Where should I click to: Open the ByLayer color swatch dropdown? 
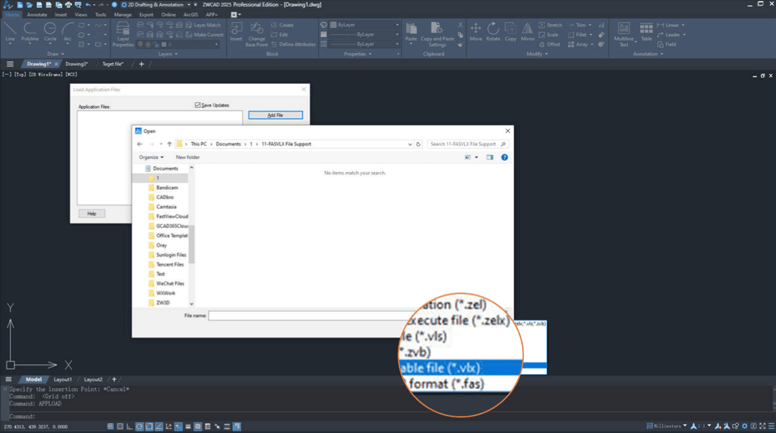tap(365, 25)
